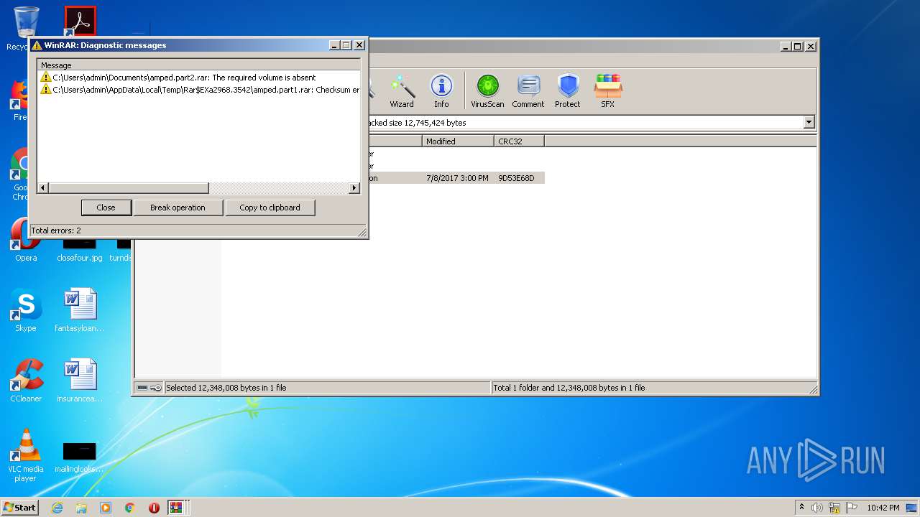This screenshot has width=920, height=517.
Task: Open the Comment tool
Action: (x=528, y=91)
